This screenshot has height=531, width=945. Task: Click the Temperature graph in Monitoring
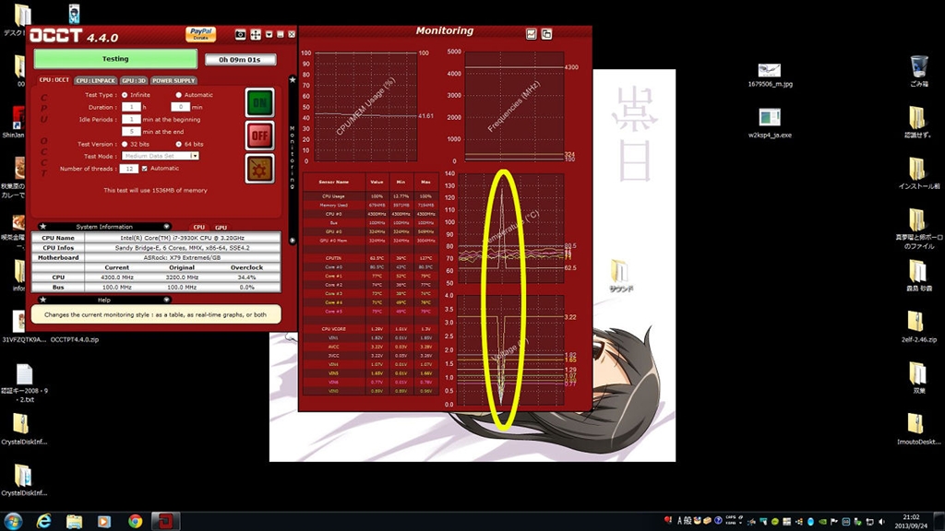tap(511, 228)
